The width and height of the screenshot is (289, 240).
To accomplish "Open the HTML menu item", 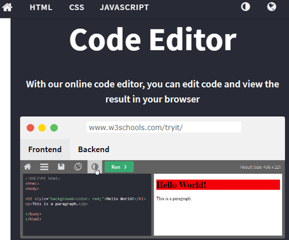I will point(41,8).
